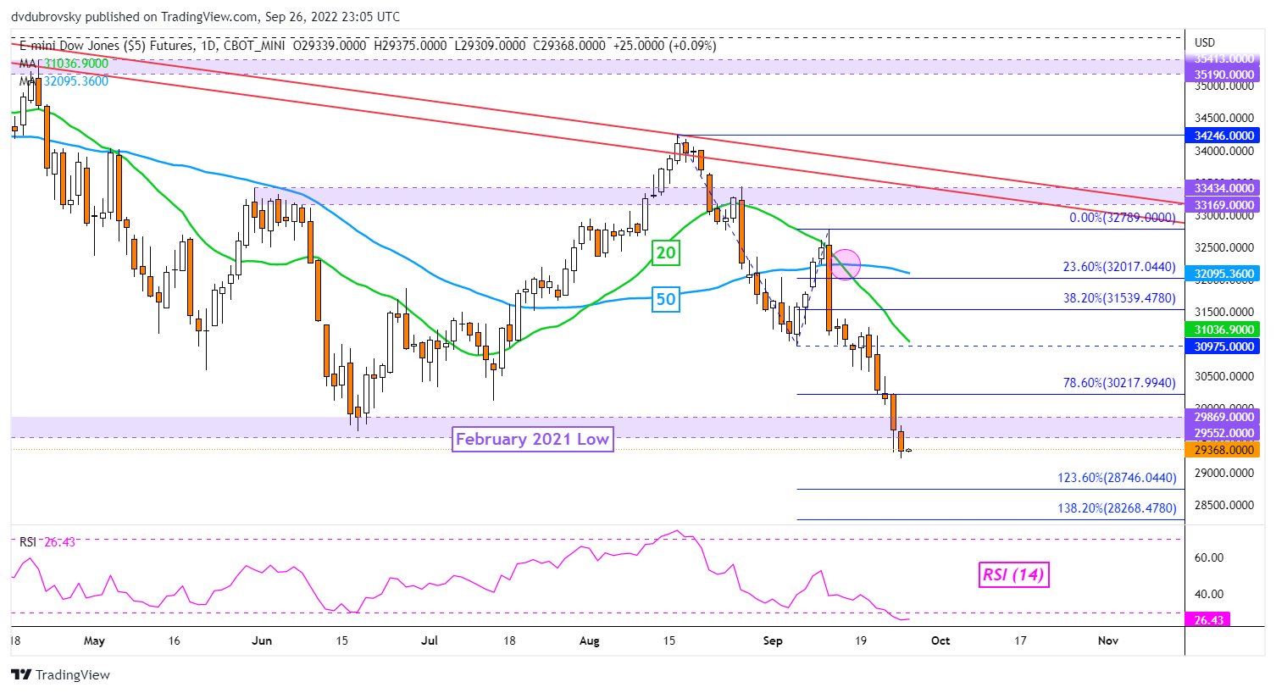Click the 35413.0000 price label

coord(1224,58)
